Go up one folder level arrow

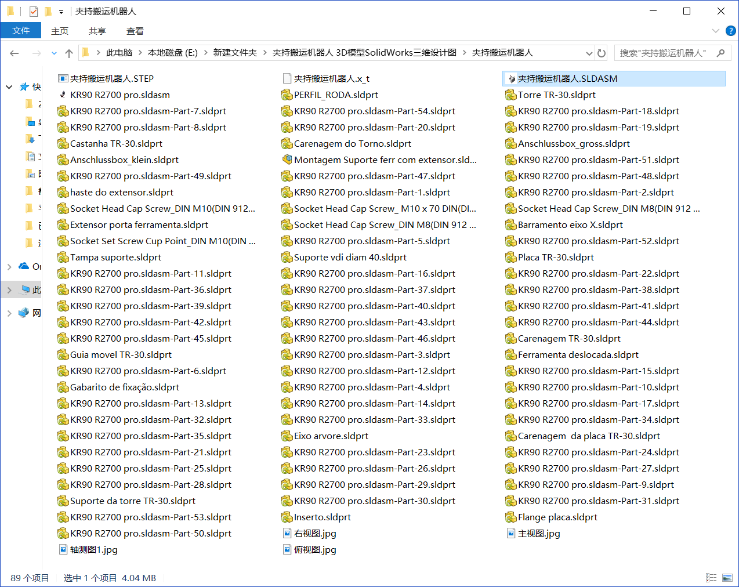coord(69,53)
